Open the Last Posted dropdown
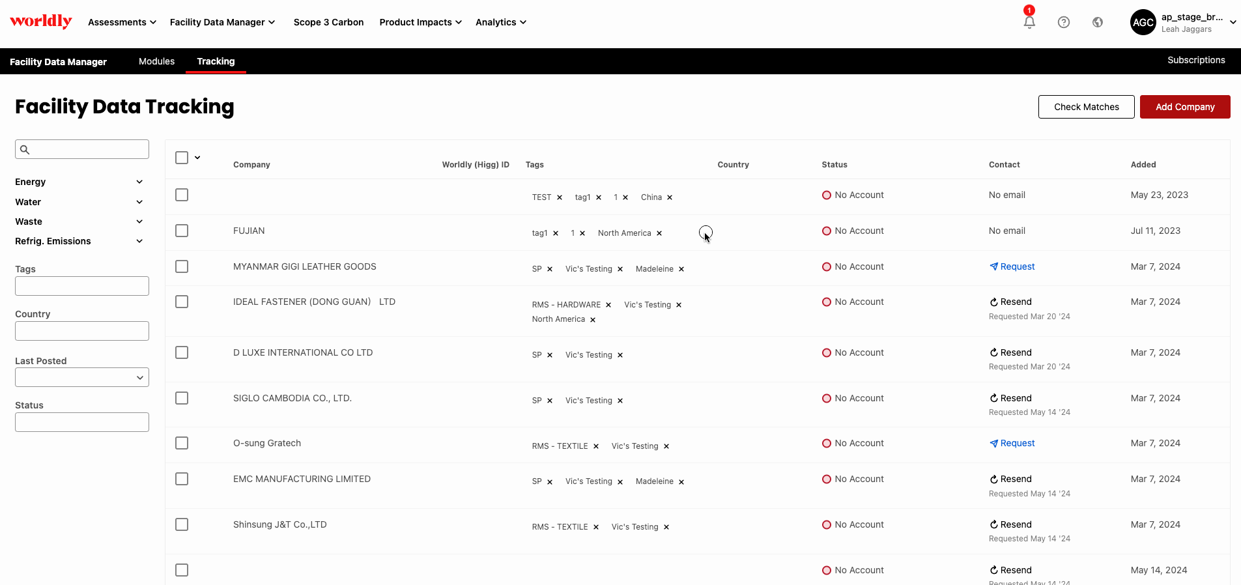 [82, 377]
